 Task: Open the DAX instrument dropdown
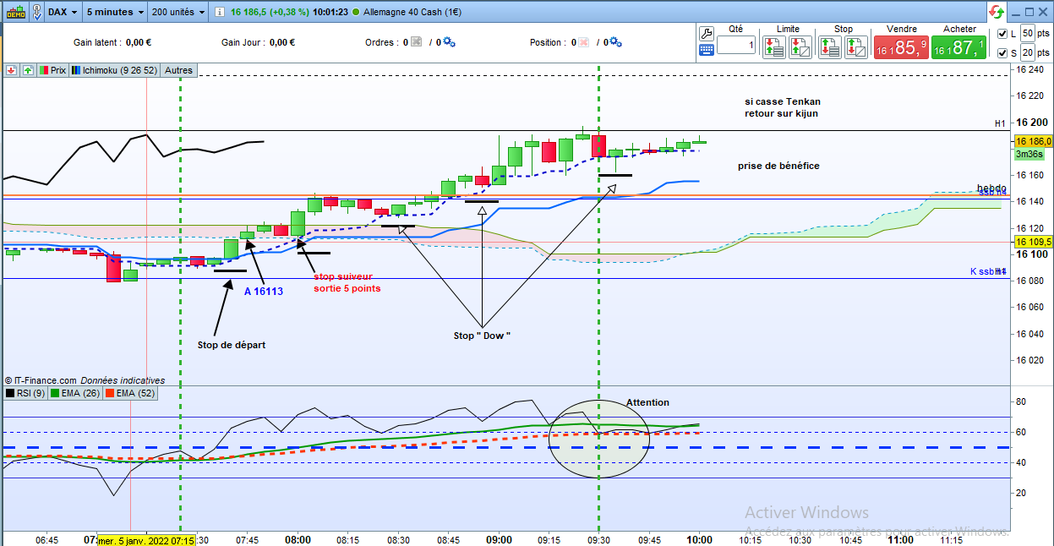(63, 12)
